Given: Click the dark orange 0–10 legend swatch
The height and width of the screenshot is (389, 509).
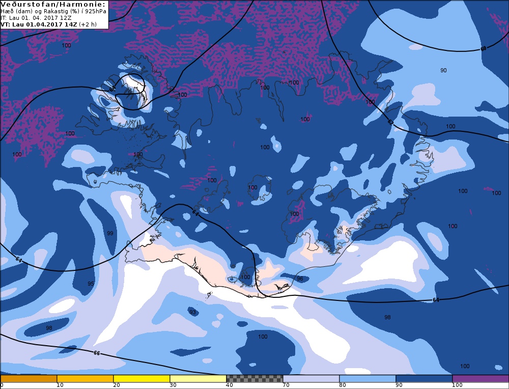Looking at the screenshot, I should (29, 379).
